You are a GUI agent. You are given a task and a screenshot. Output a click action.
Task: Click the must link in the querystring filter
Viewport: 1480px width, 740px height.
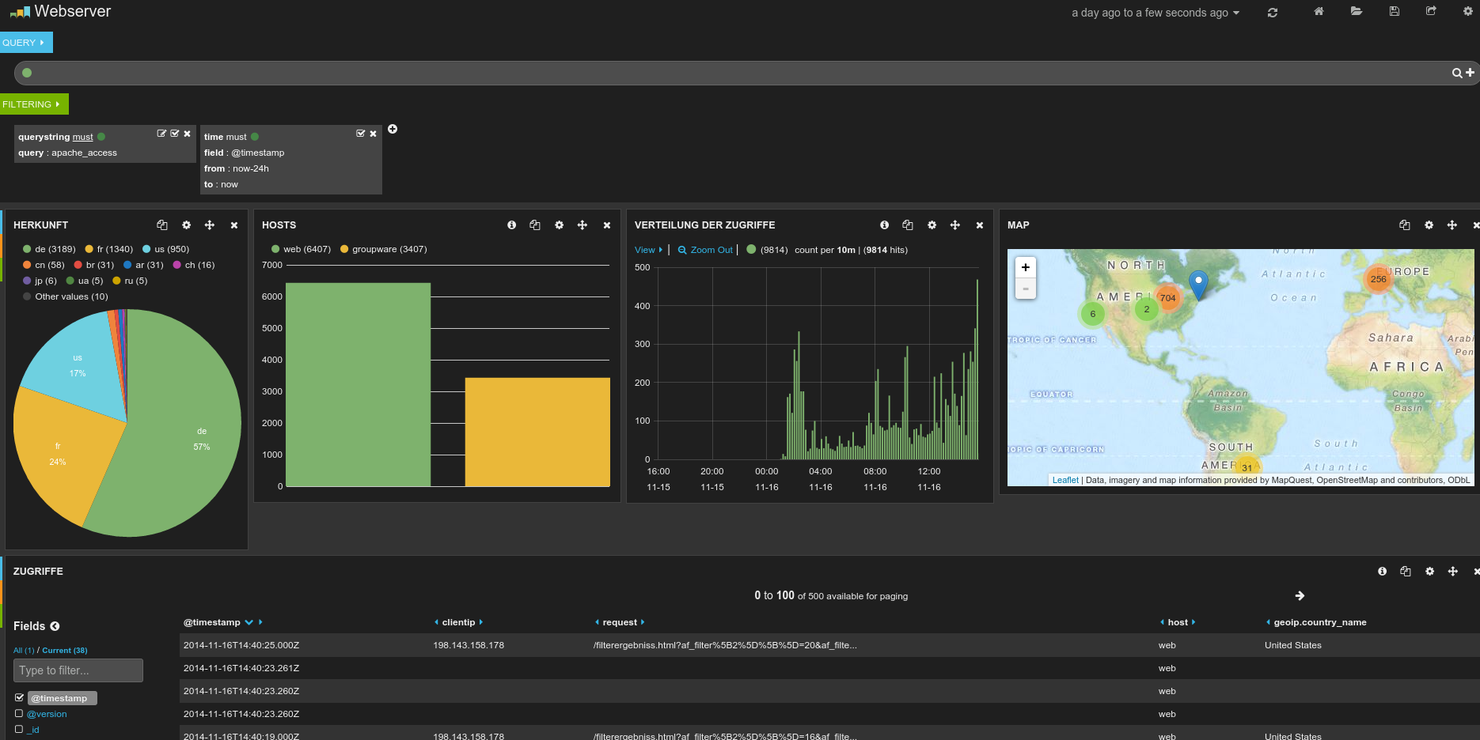[83, 137]
